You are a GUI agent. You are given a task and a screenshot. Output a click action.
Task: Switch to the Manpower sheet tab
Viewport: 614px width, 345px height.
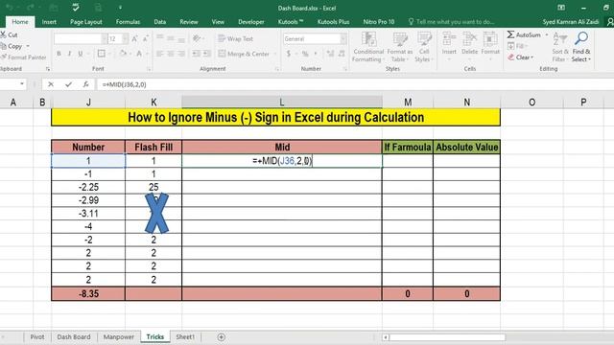(x=119, y=336)
